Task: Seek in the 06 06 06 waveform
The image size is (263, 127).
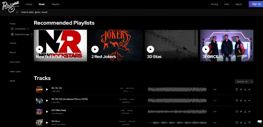Action: tap(177, 89)
